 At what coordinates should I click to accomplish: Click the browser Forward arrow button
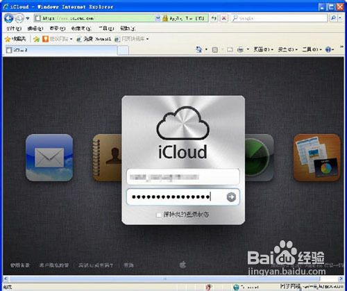tap(19, 18)
